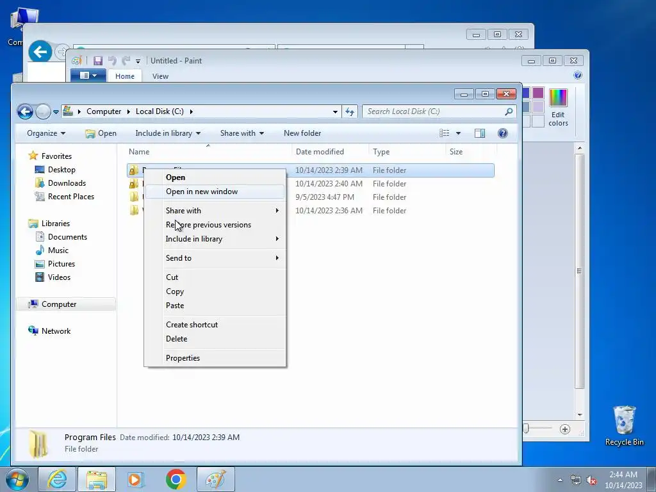656x492 pixels.
Task: Choose Cut in context menu
Action: point(215,277)
